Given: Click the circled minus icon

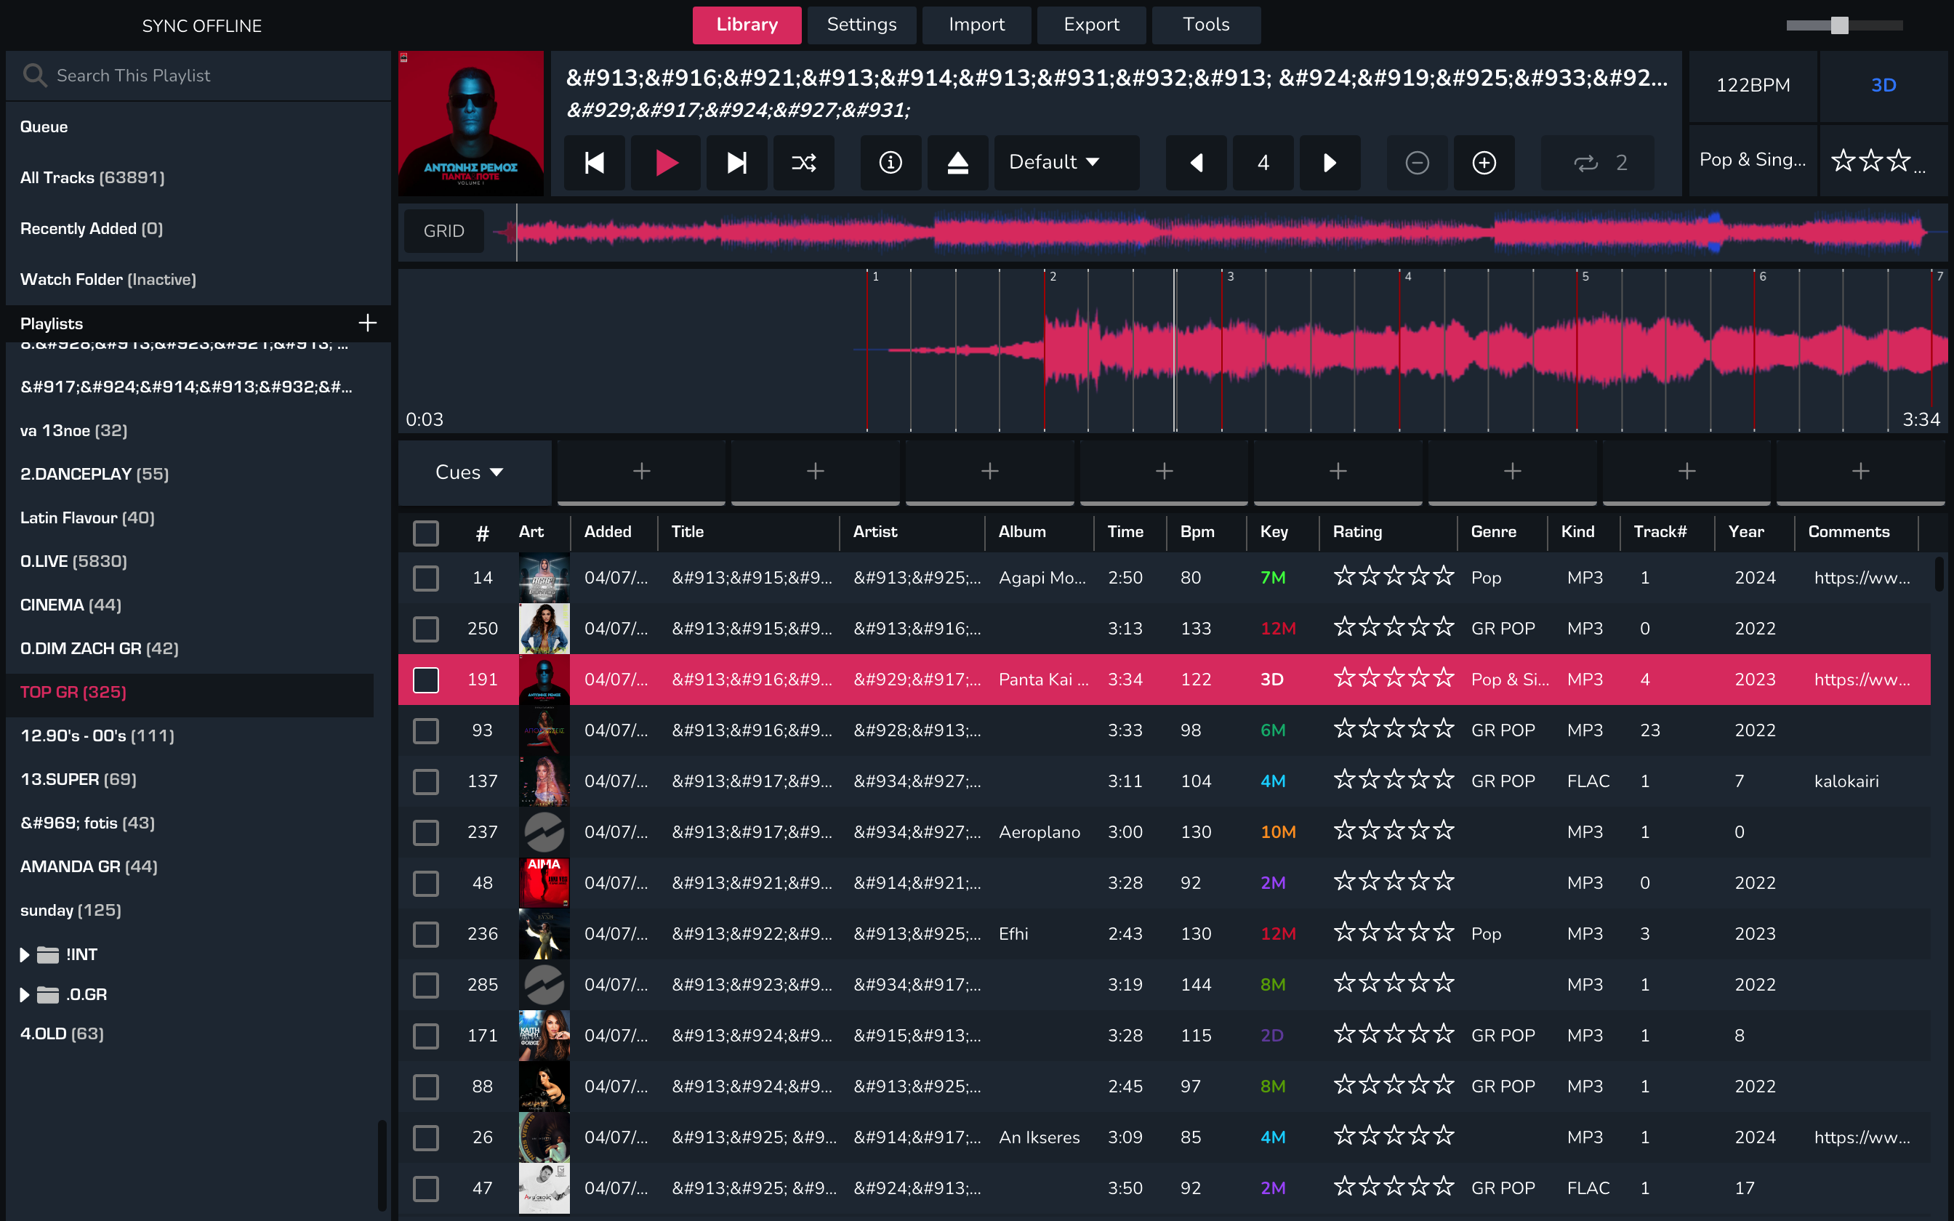Looking at the screenshot, I should 1416,162.
